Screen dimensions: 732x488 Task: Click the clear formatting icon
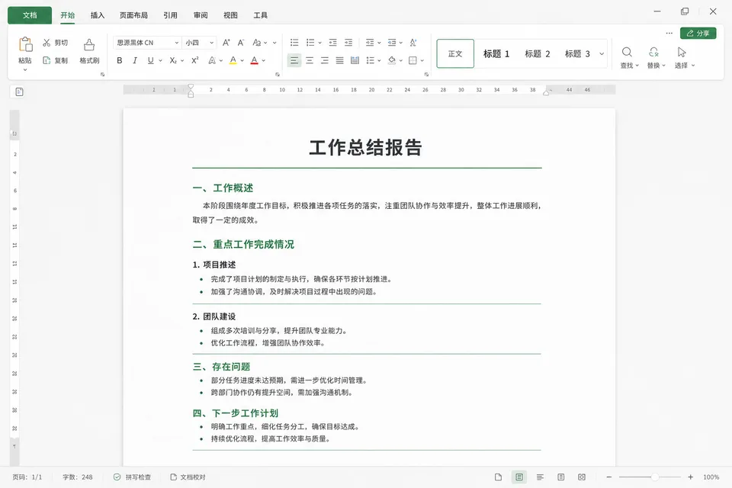click(413, 43)
